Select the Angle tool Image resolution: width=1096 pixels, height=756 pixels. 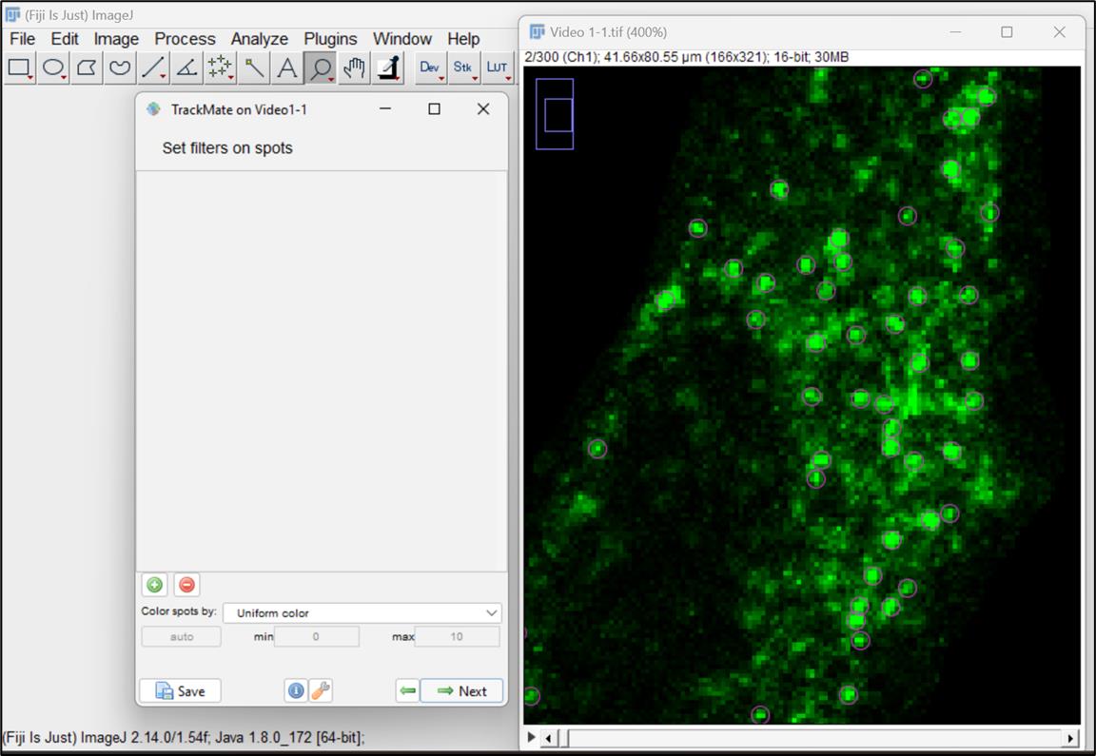coord(186,68)
